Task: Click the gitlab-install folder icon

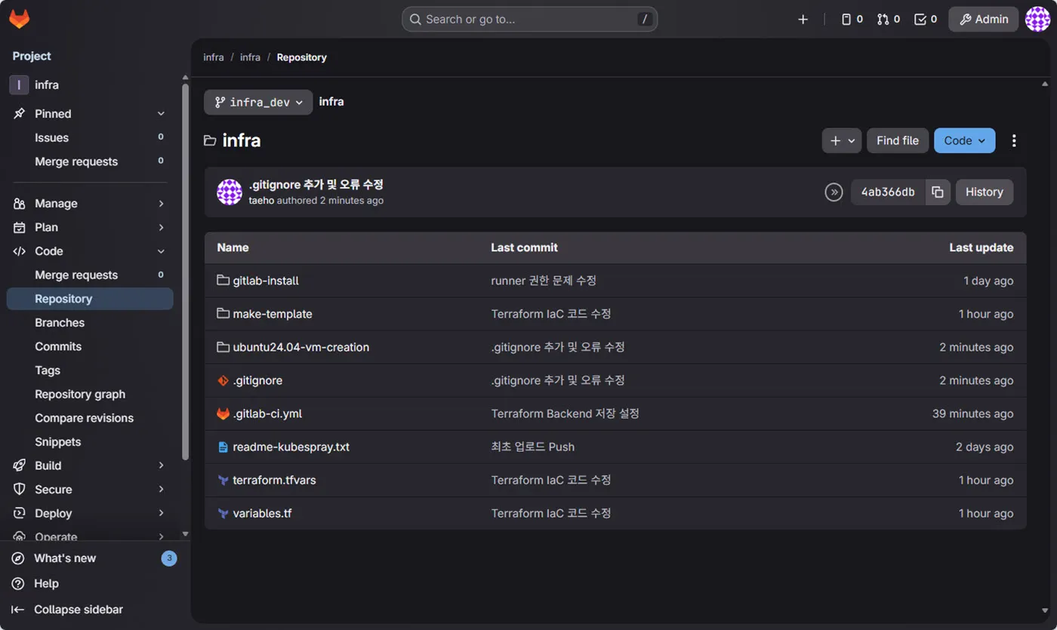Action: 223,280
